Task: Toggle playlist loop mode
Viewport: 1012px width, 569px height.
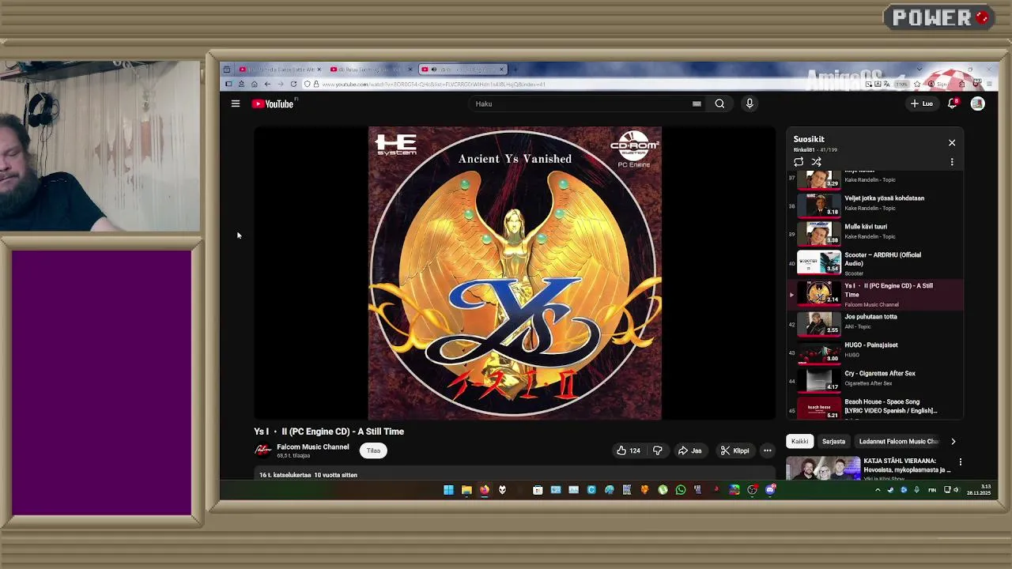Action: tap(799, 162)
